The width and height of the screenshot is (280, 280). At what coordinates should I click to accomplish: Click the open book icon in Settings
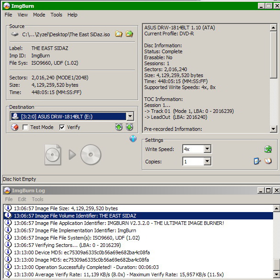[x=268, y=161]
